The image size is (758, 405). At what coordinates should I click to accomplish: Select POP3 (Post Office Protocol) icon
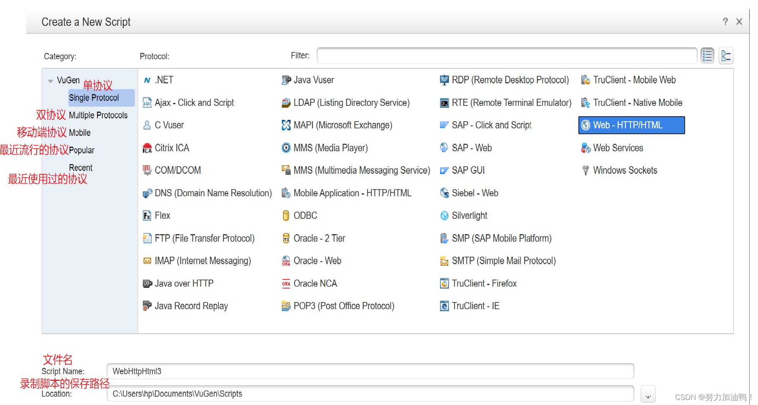(x=286, y=306)
